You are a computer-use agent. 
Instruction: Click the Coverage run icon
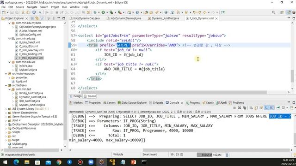coord(111,12)
